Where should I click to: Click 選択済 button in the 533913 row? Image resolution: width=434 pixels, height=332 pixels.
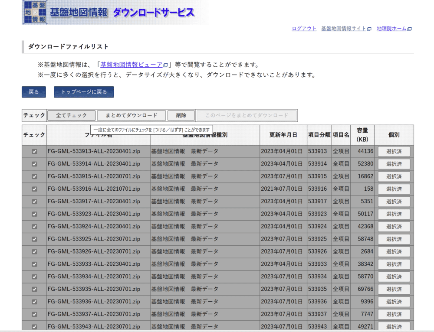coord(394,152)
